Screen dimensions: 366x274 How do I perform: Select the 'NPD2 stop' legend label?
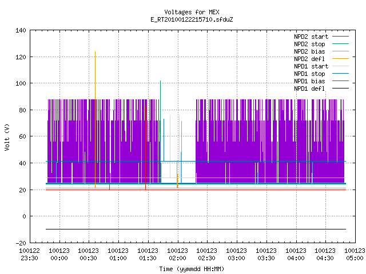pos(309,44)
